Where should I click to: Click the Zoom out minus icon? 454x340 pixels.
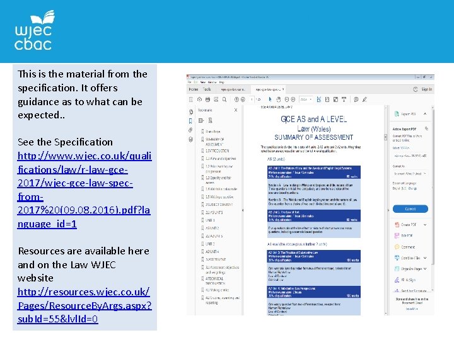[287, 99]
